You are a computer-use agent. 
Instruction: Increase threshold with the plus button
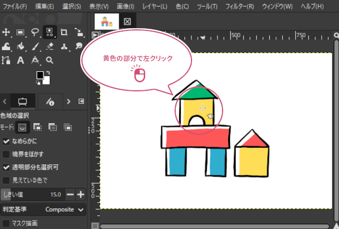81,195
